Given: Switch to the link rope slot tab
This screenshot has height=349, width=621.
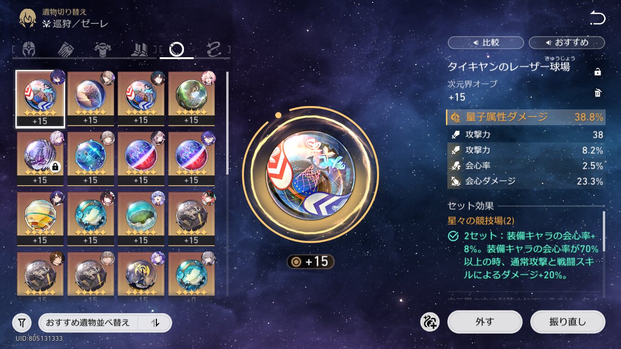Looking at the screenshot, I should pos(214,49).
